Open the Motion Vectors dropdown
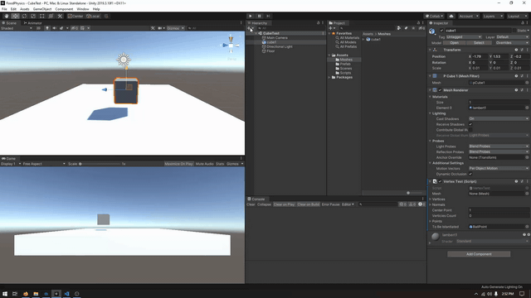The image size is (531, 298). 499,168
